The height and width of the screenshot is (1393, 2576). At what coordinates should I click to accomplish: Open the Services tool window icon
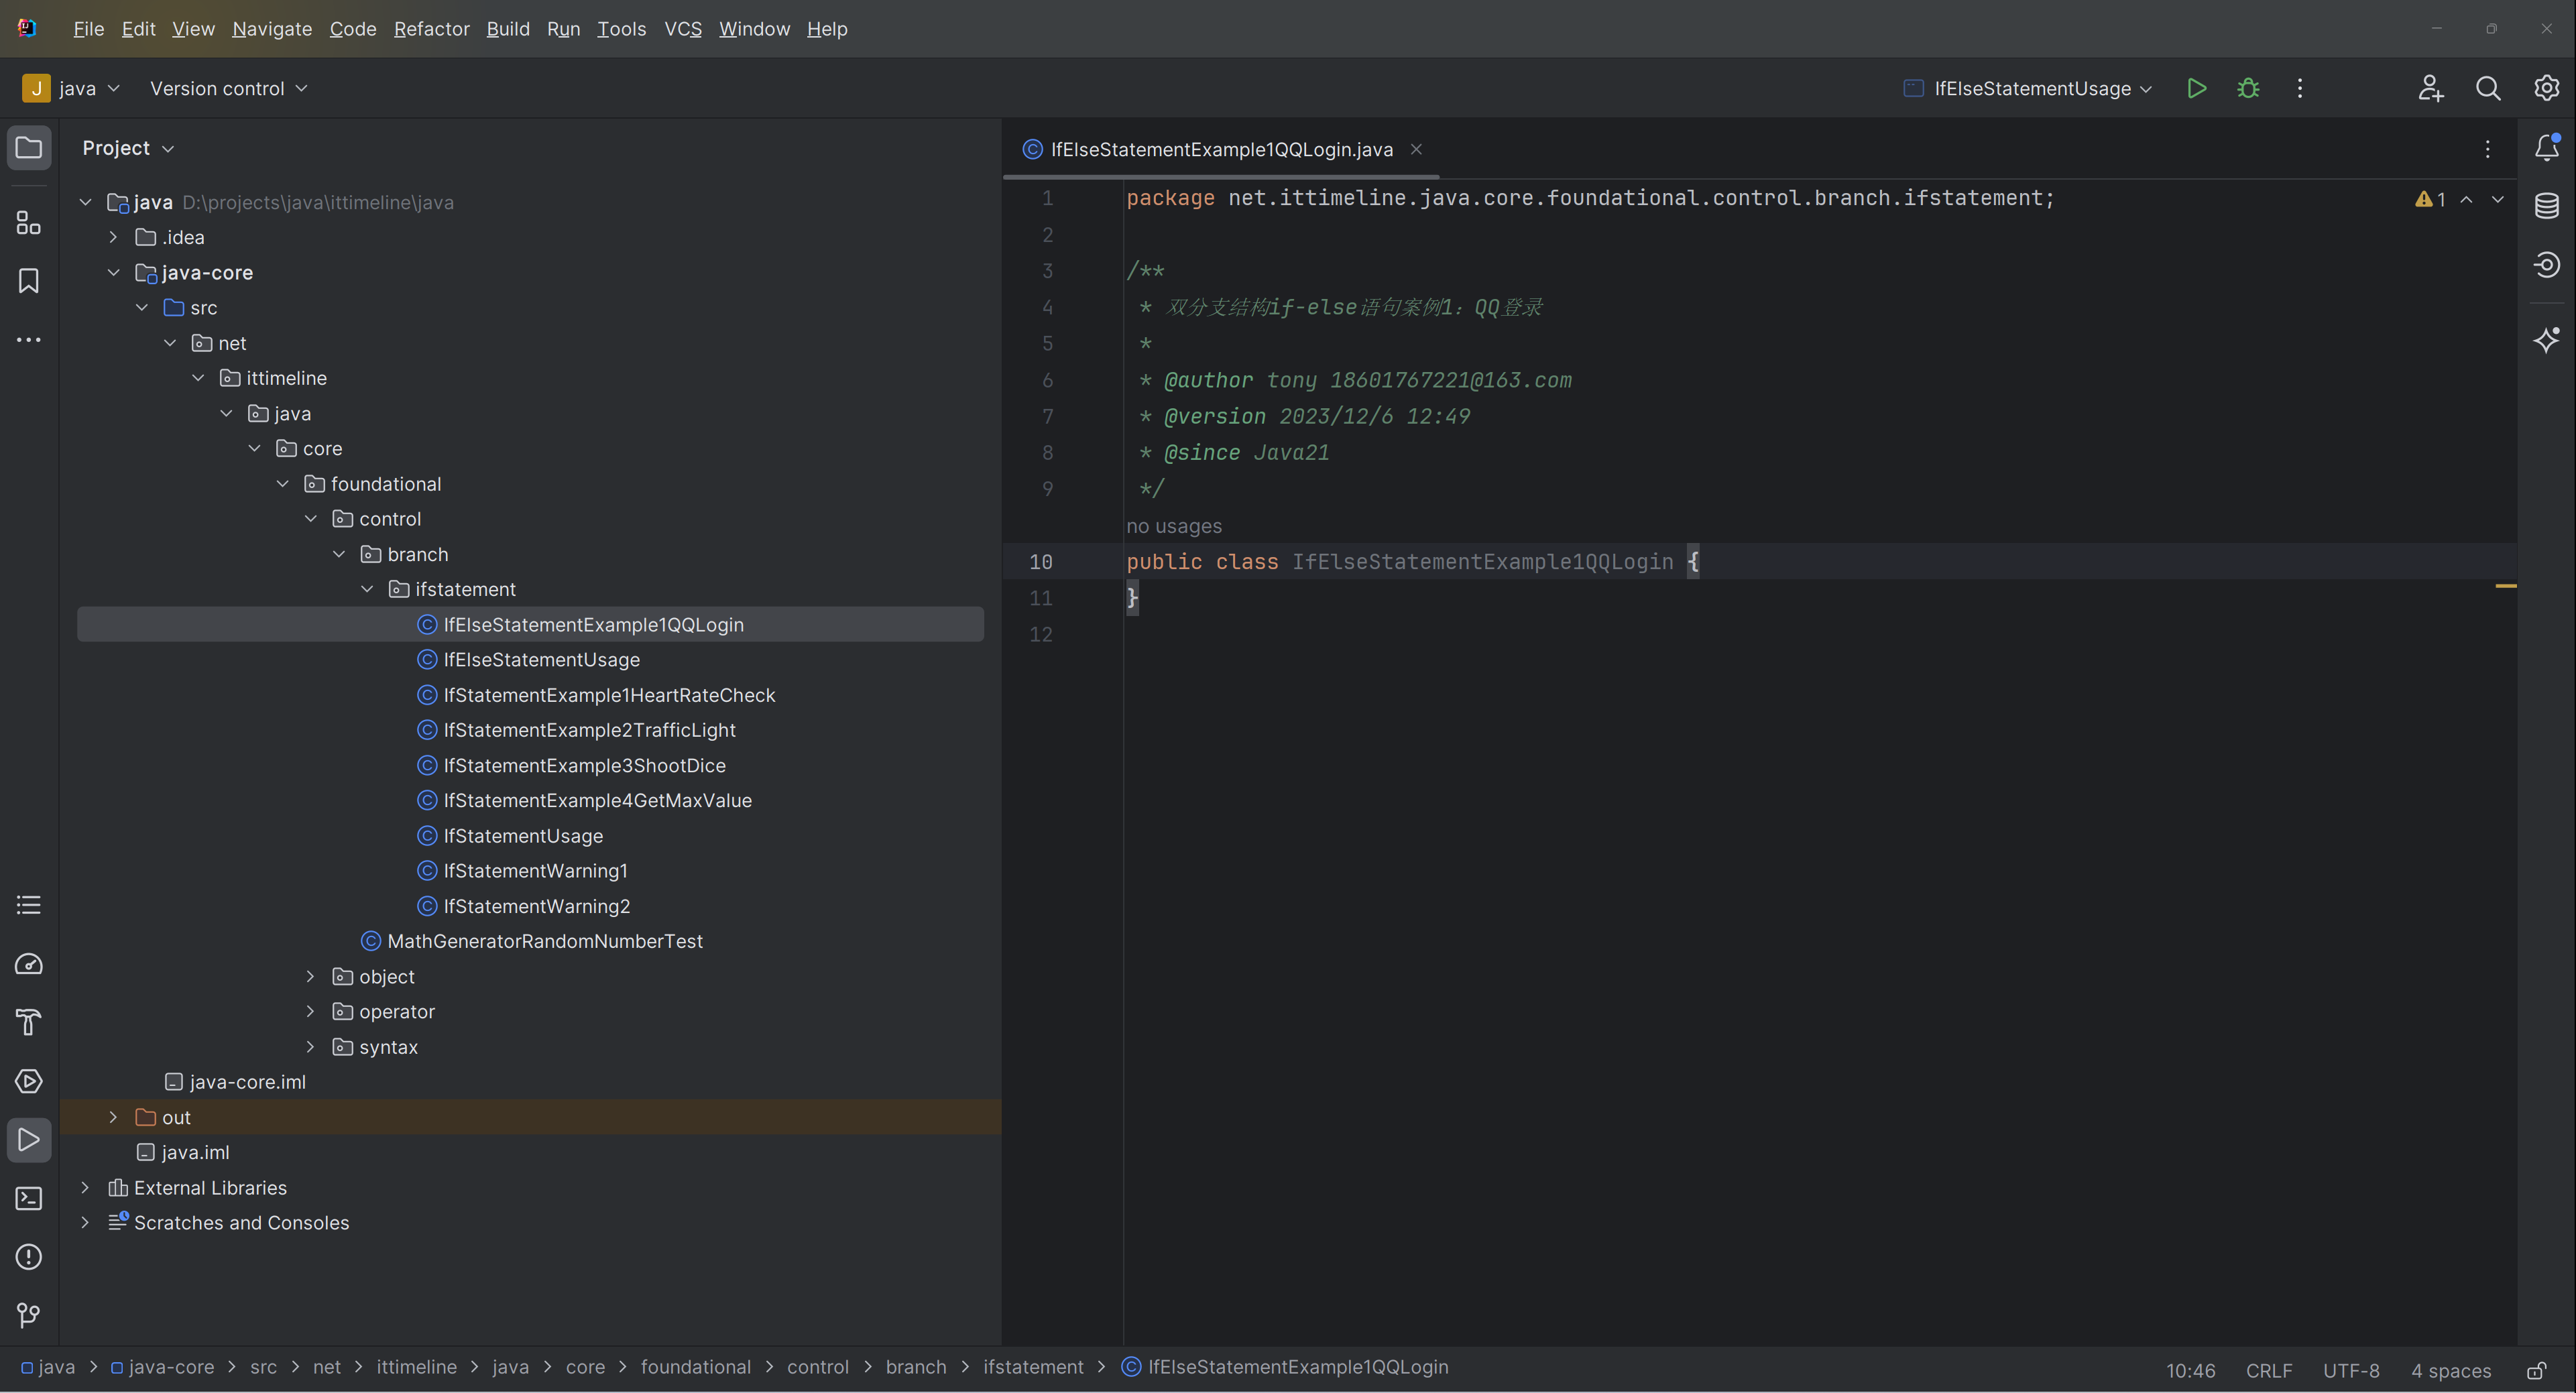tap(29, 1082)
